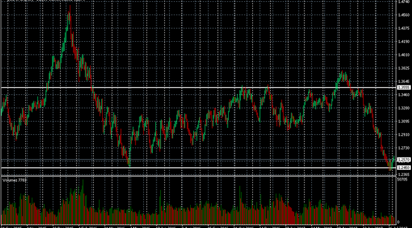Click the 1.3460 price scale label
This screenshot has width=412, height=228.
tap(404, 94)
